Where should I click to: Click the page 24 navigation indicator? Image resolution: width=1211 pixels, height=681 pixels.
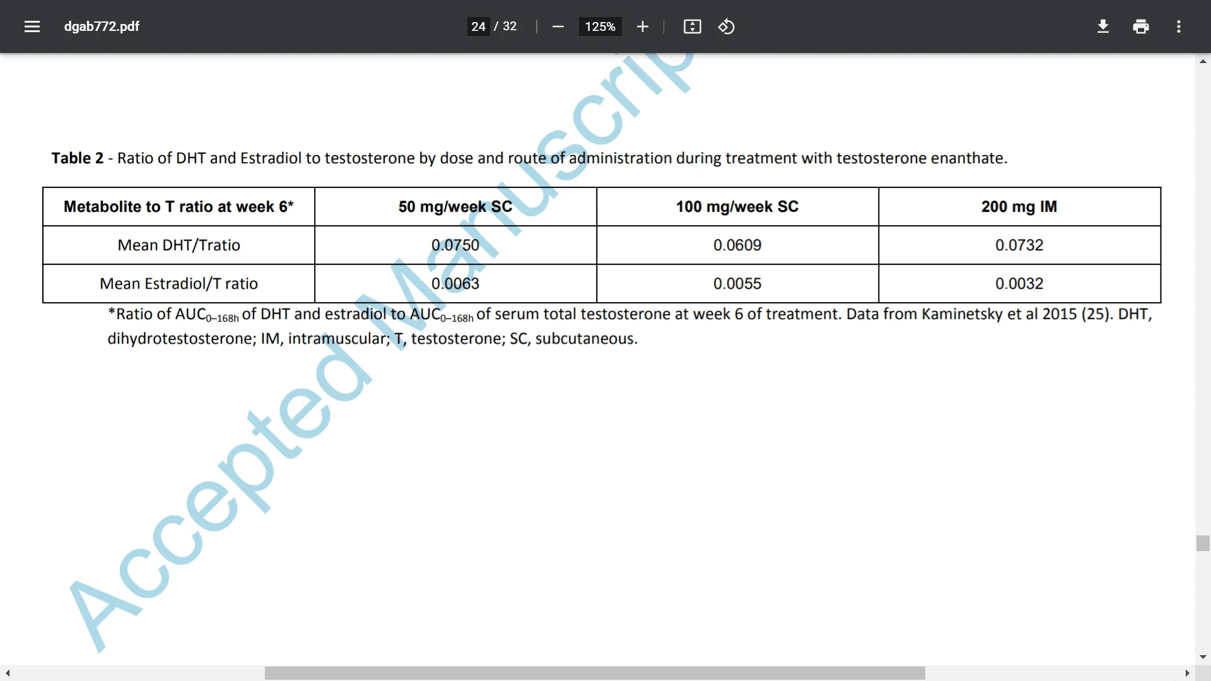[x=479, y=26]
